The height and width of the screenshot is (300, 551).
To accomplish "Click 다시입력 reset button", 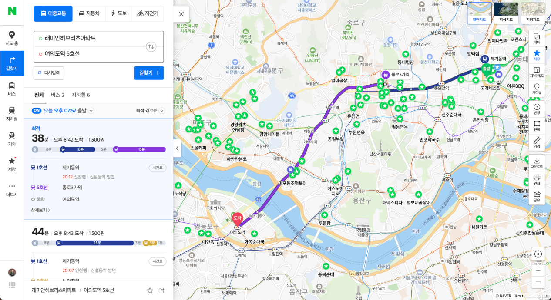I will (49, 73).
